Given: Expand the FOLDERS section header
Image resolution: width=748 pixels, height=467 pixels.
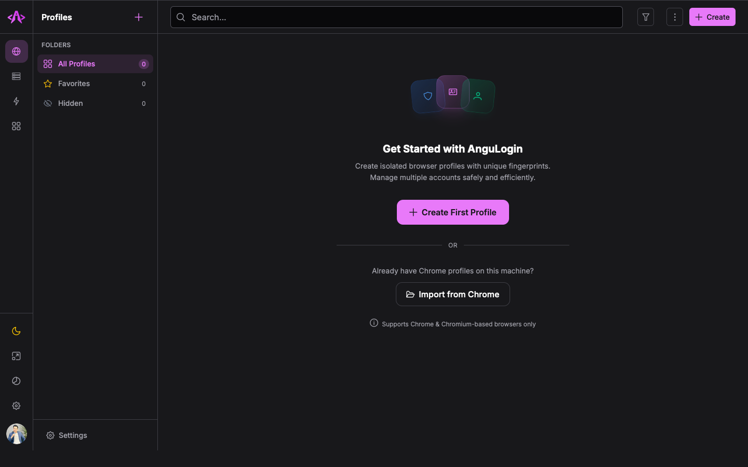Looking at the screenshot, I should 56,45.
